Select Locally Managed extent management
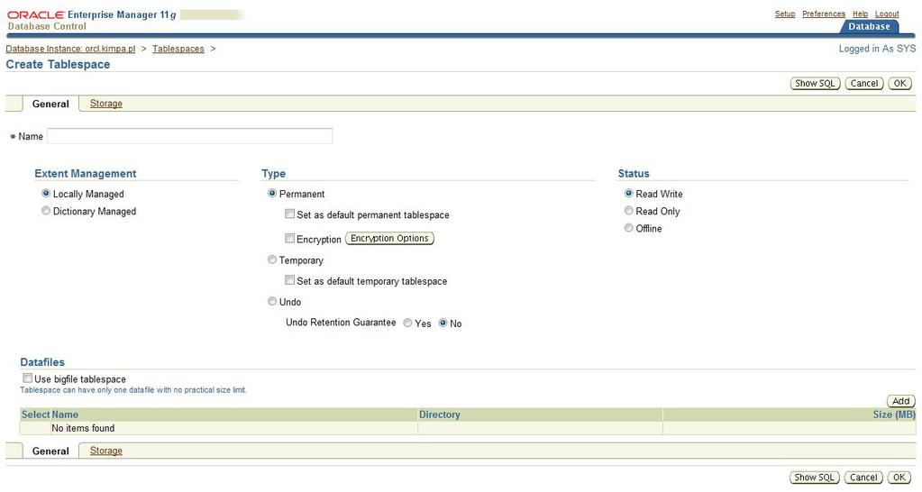Image resolution: width=922 pixels, height=492 pixels. (x=46, y=194)
